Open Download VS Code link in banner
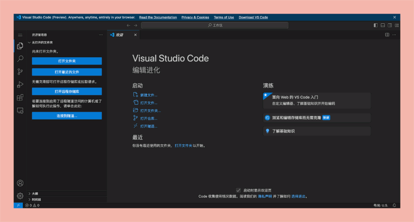The width and height of the screenshot is (414, 222). (x=253, y=18)
